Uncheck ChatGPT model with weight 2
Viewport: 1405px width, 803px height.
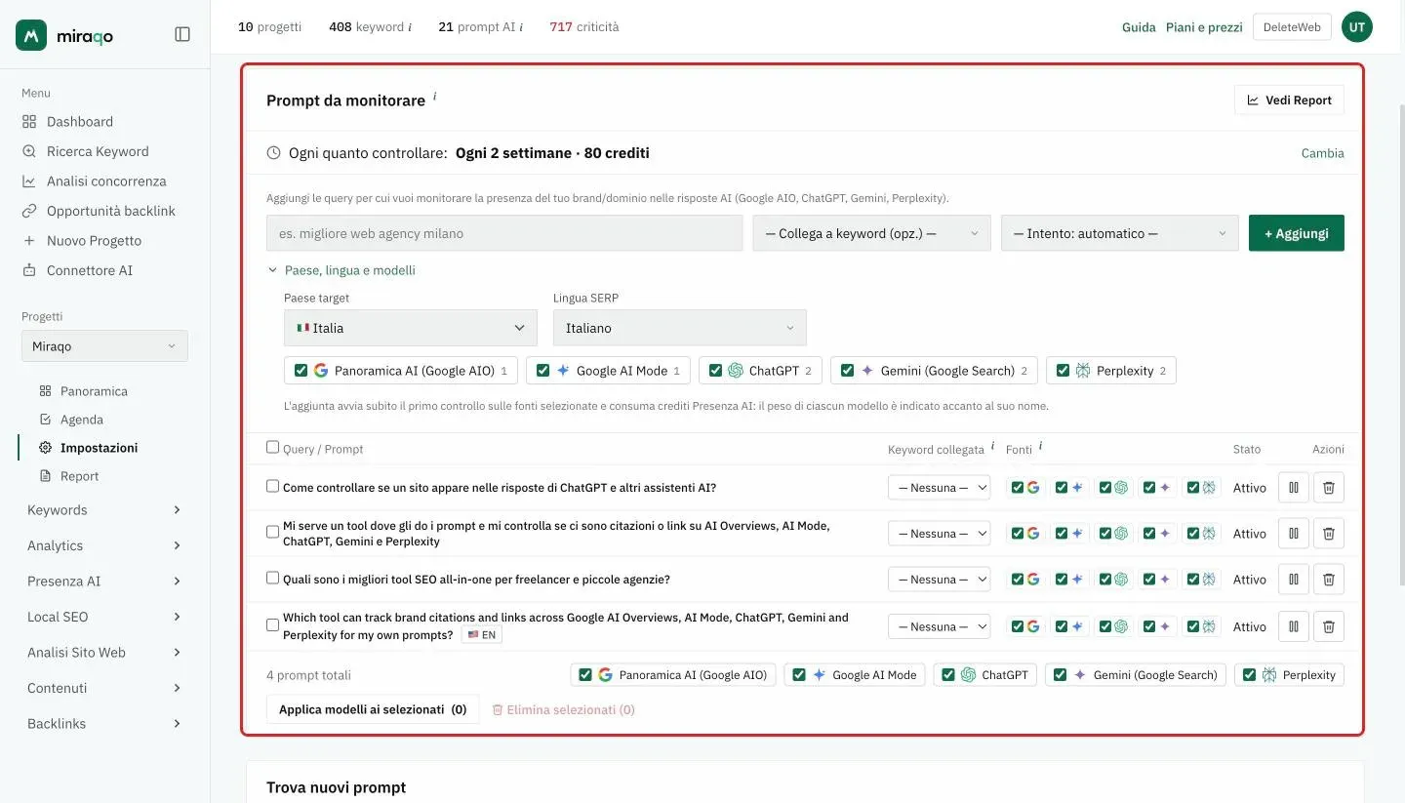(715, 371)
